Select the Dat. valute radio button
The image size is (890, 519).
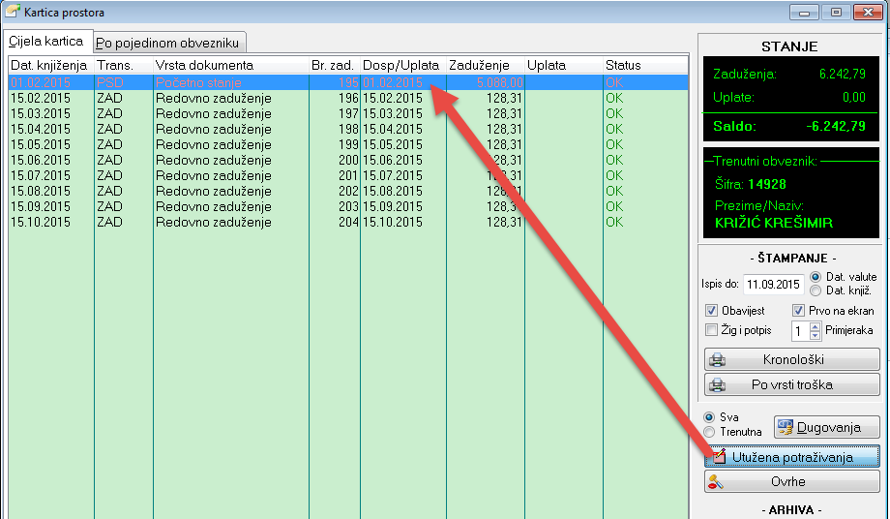point(816,277)
